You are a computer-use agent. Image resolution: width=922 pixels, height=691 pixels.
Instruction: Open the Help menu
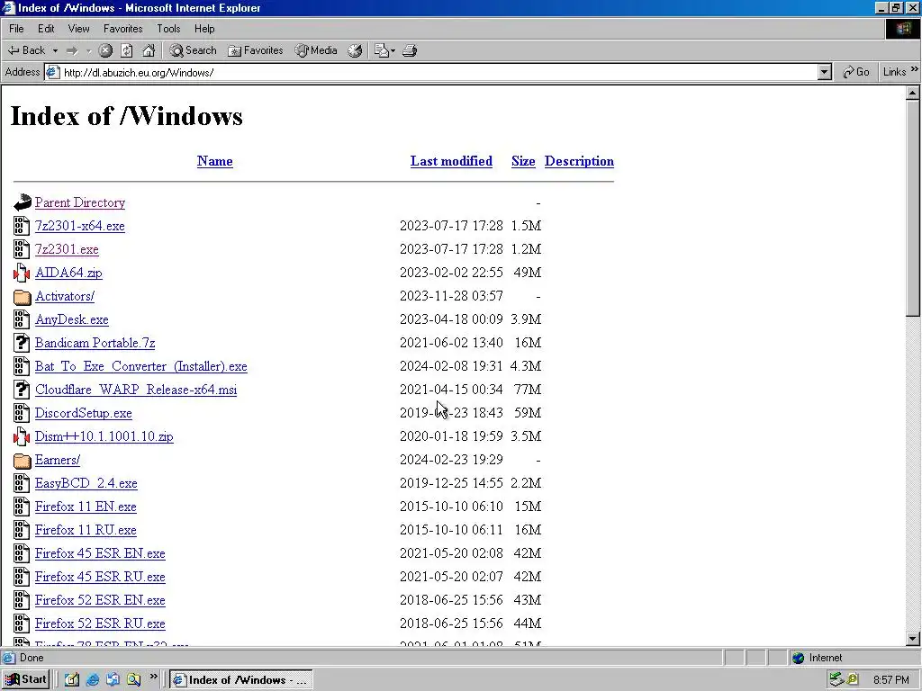pyautogui.click(x=204, y=28)
